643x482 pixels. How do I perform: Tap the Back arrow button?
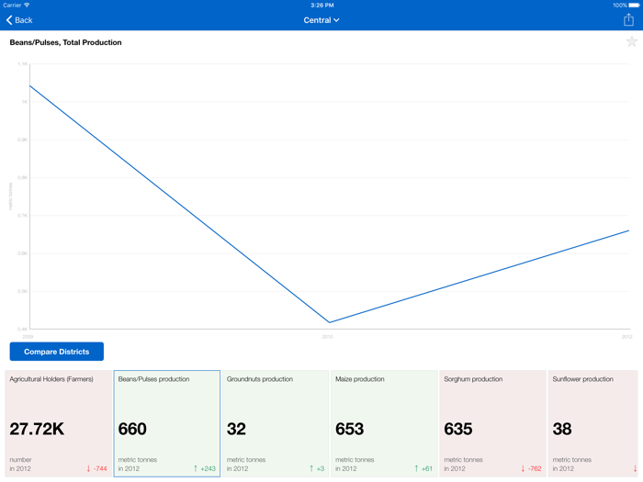coord(19,20)
